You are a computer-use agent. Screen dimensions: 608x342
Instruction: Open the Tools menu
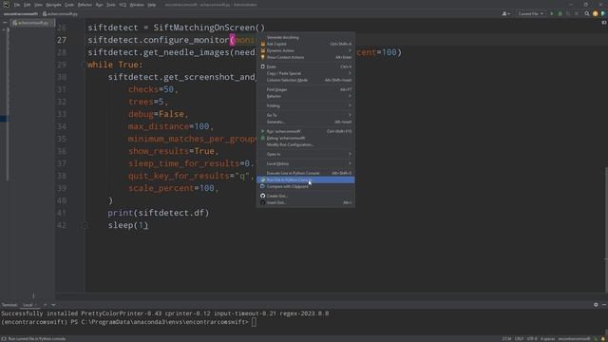pyautogui.click(x=111, y=5)
